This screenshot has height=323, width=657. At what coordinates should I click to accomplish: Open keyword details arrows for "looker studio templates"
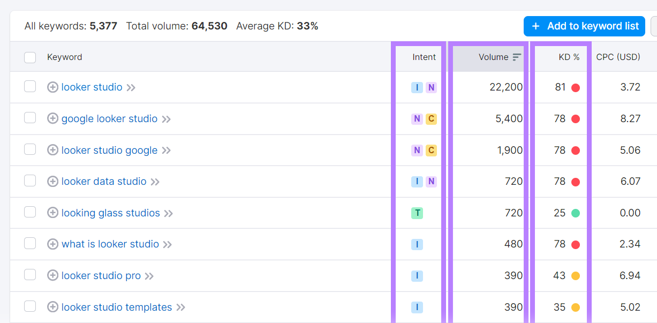coord(180,307)
